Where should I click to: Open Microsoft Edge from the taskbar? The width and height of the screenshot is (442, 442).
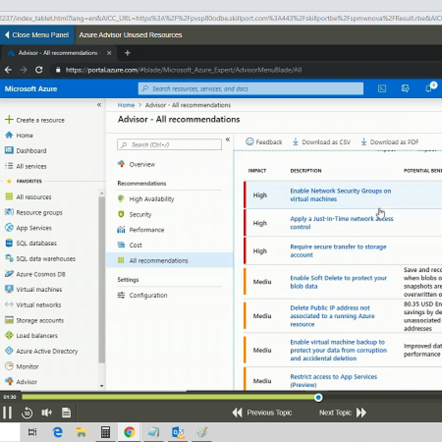click(x=58, y=432)
